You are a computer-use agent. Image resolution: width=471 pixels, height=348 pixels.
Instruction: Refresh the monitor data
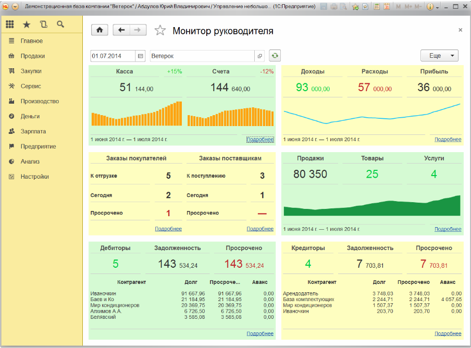(x=275, y=56)
